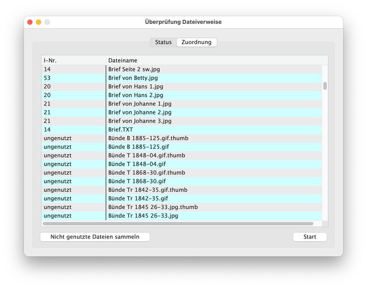Select Brief von Johanne 1.jpg
The height and width of the screenshot is (288, 367).
[x=140, y=103]
